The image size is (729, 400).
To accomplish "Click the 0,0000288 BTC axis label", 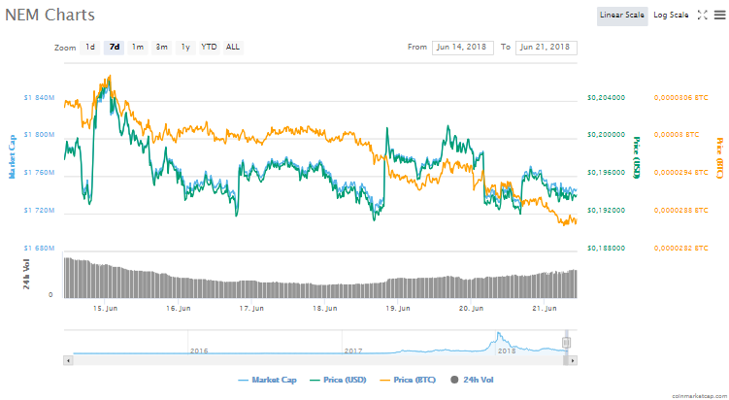I will [x=681, y=211].
